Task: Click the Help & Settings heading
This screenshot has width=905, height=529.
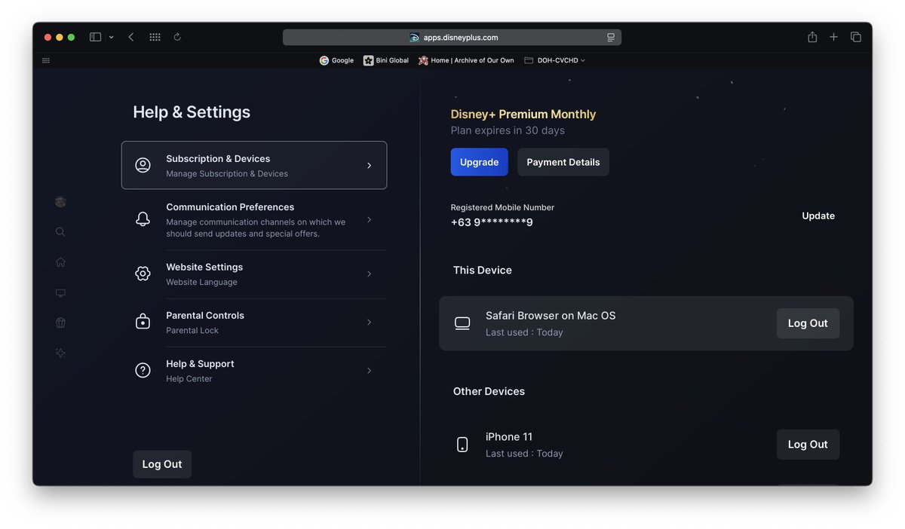Action: pos(192,112)
